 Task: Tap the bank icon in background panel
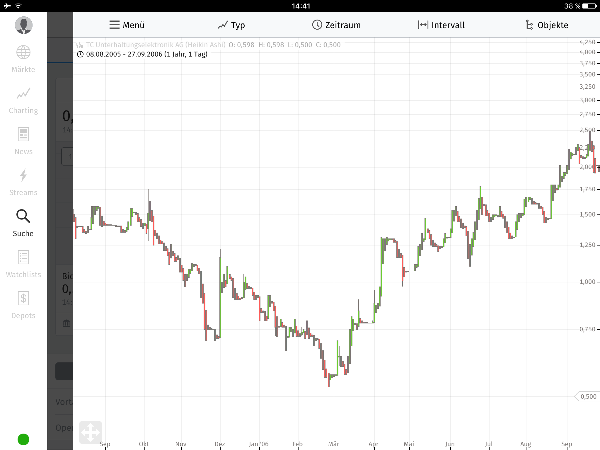pyautogui.click(x=67, y=323)
